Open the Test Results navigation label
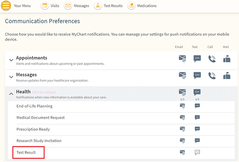The image size is (239, 162). pyautogui.click(x=113, y=6)
